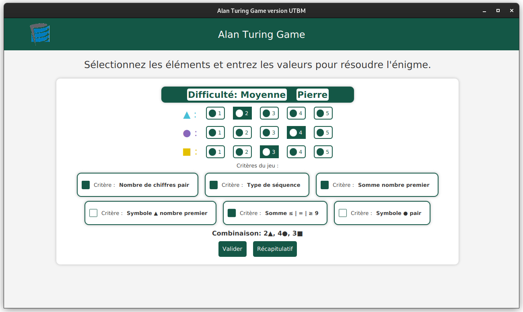Choose value 2 for the circle row
This screenshot has width=523, height=312.
coord(242,132)
